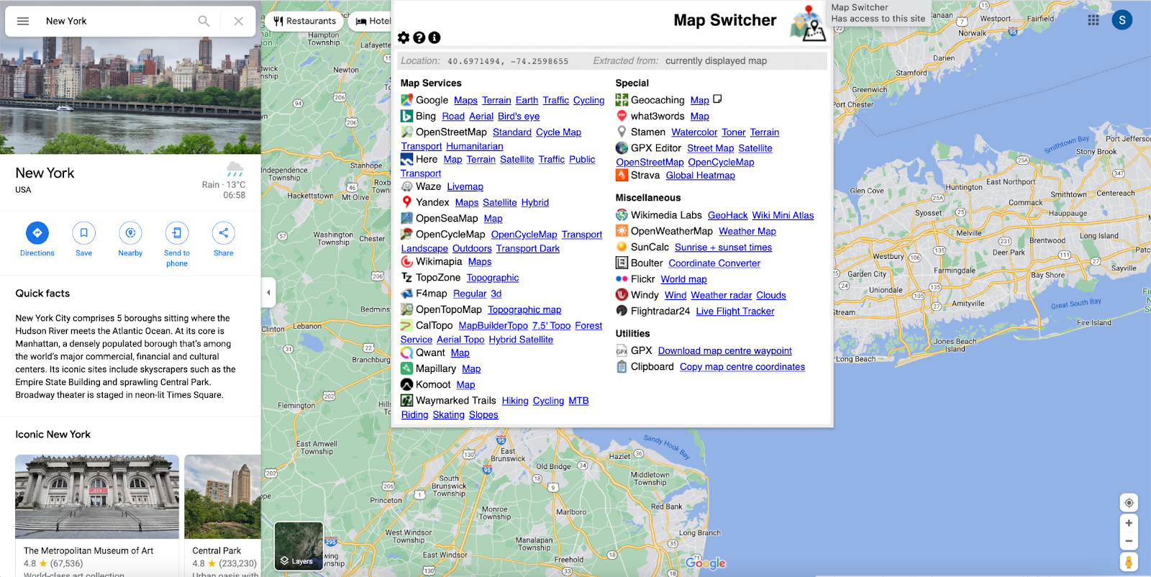Open Geocaching Map link
The width and height of the screenshot is (1151, 577).
click(x=700, y=101)
